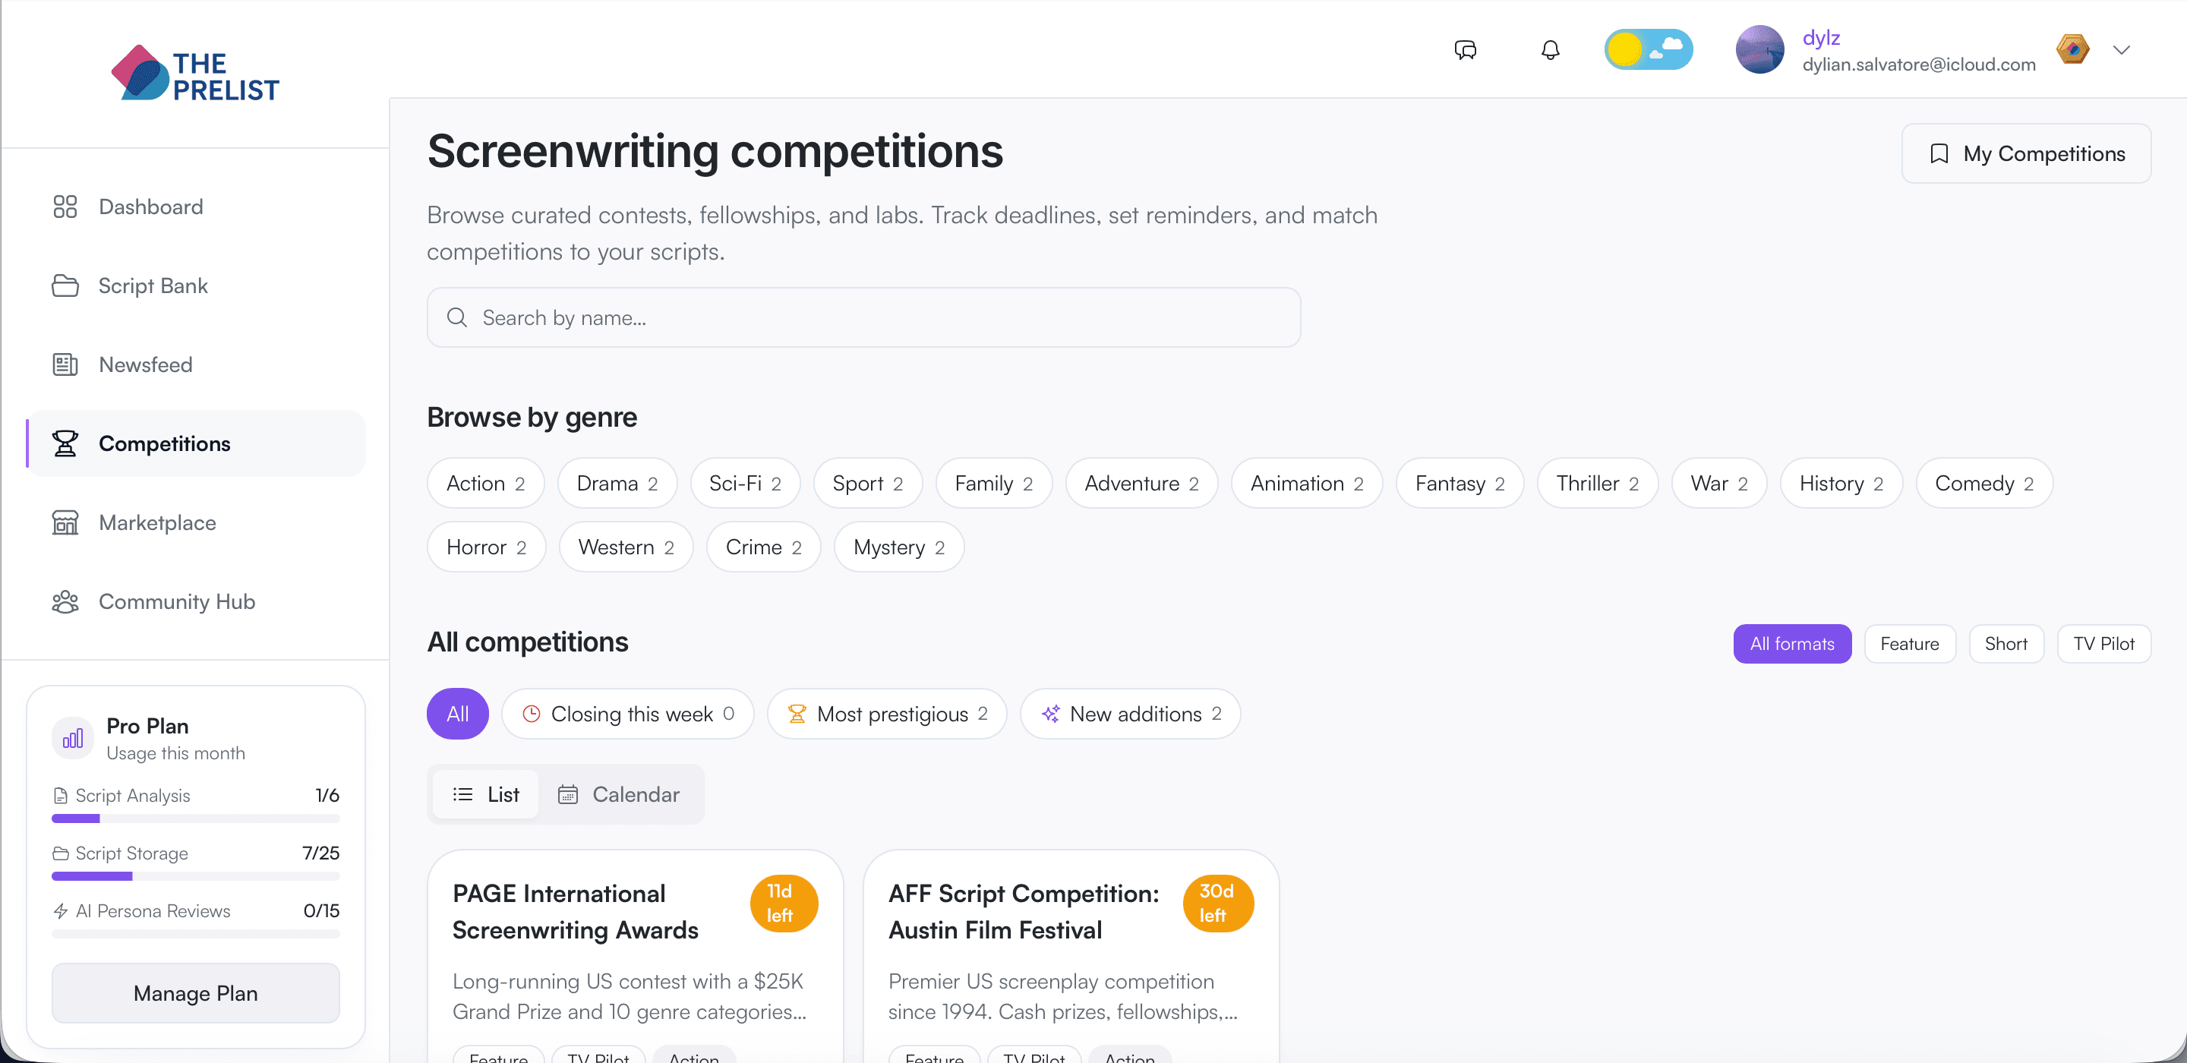
Task: Select the All formats filter
Action: tap(1791, 644)
